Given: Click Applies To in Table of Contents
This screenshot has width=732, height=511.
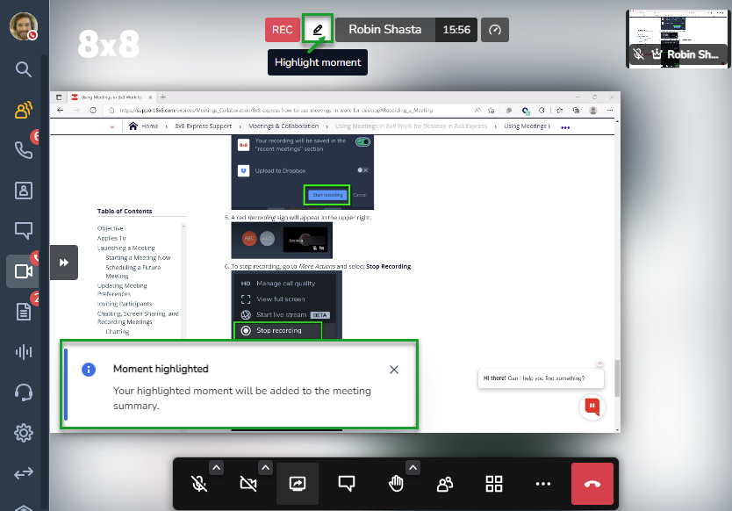Looking at the screenshot, I should click(x=111, y=238).
